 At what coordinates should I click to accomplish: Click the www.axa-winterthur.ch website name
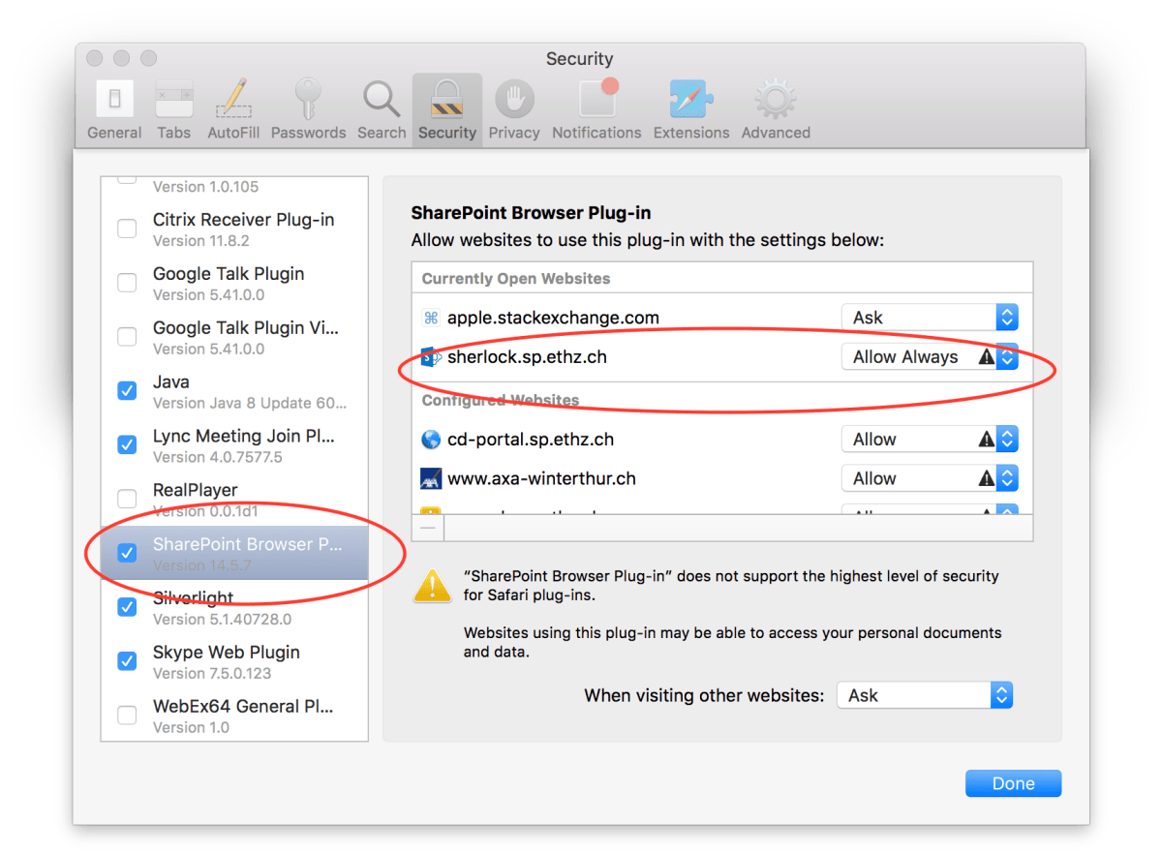click(541, 478)
